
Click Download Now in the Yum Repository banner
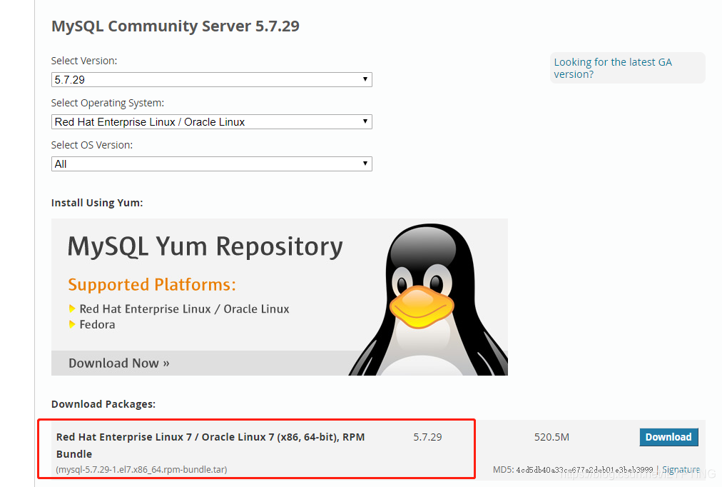click(119, 363)
